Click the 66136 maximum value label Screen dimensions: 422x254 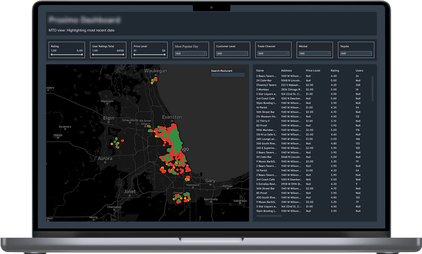coord(120,51)
